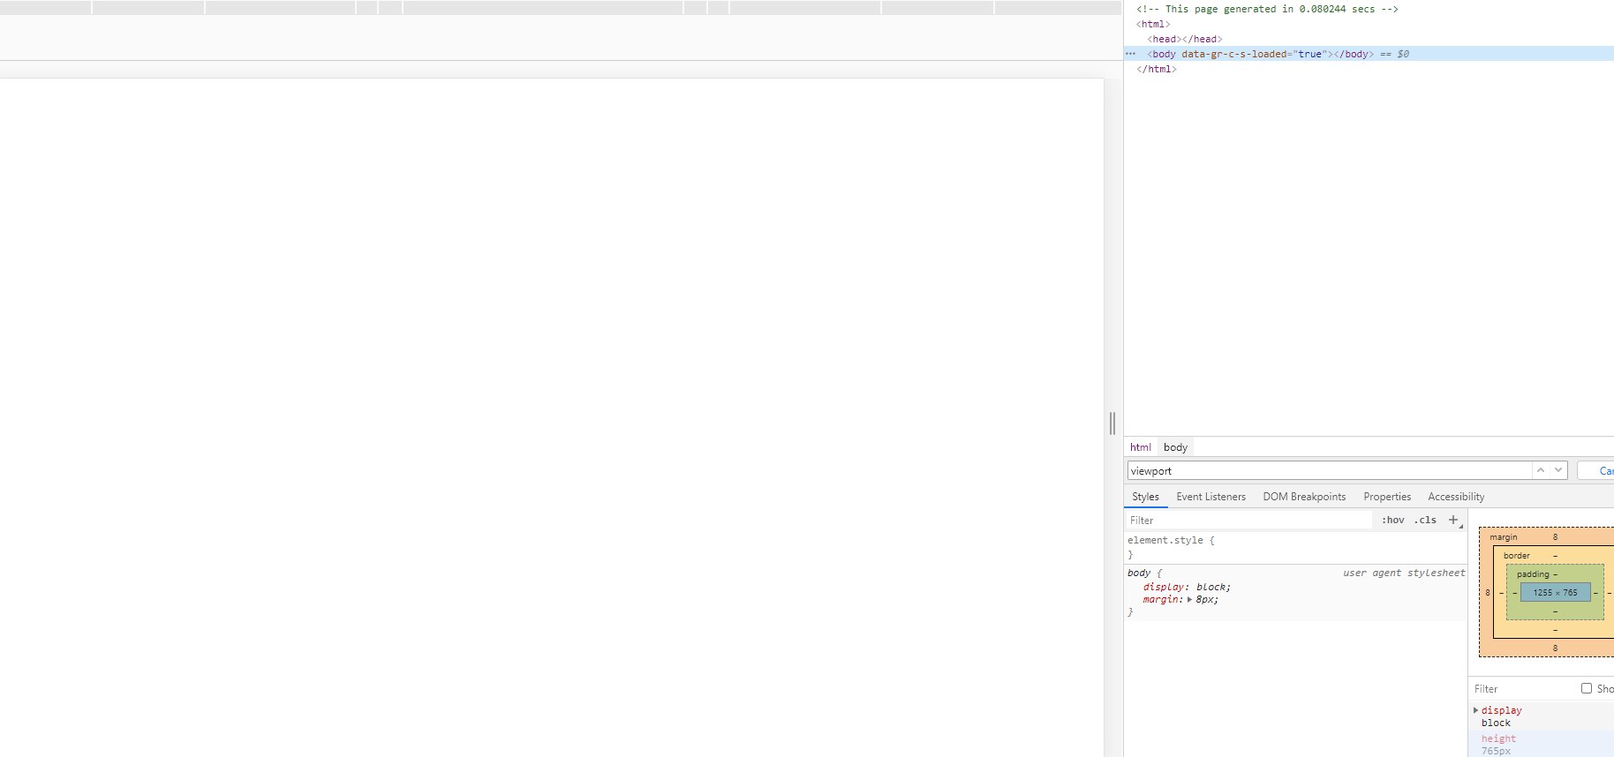
Task: Select the closing html tag line
Action: (x=1156, y=69)
